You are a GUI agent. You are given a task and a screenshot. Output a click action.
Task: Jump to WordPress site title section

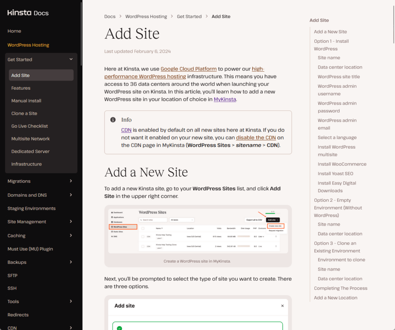[x=339, y=77]
